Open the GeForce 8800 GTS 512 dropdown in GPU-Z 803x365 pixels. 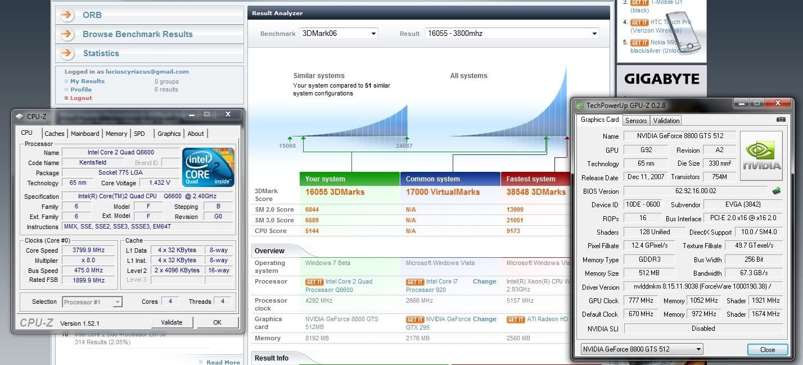coord(642,349)
